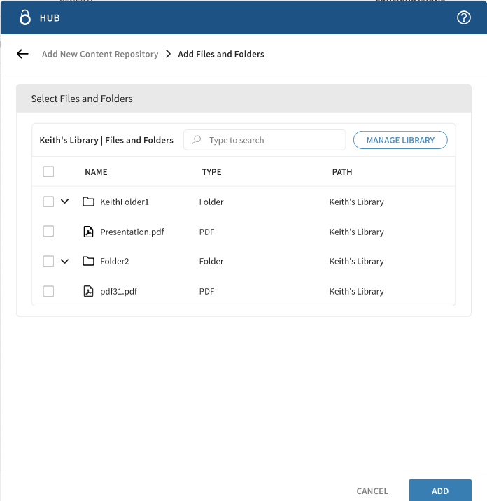Screen dimensions: 487x501
Task: Click the HUB lock logo icon
Action: pos(25,17)
